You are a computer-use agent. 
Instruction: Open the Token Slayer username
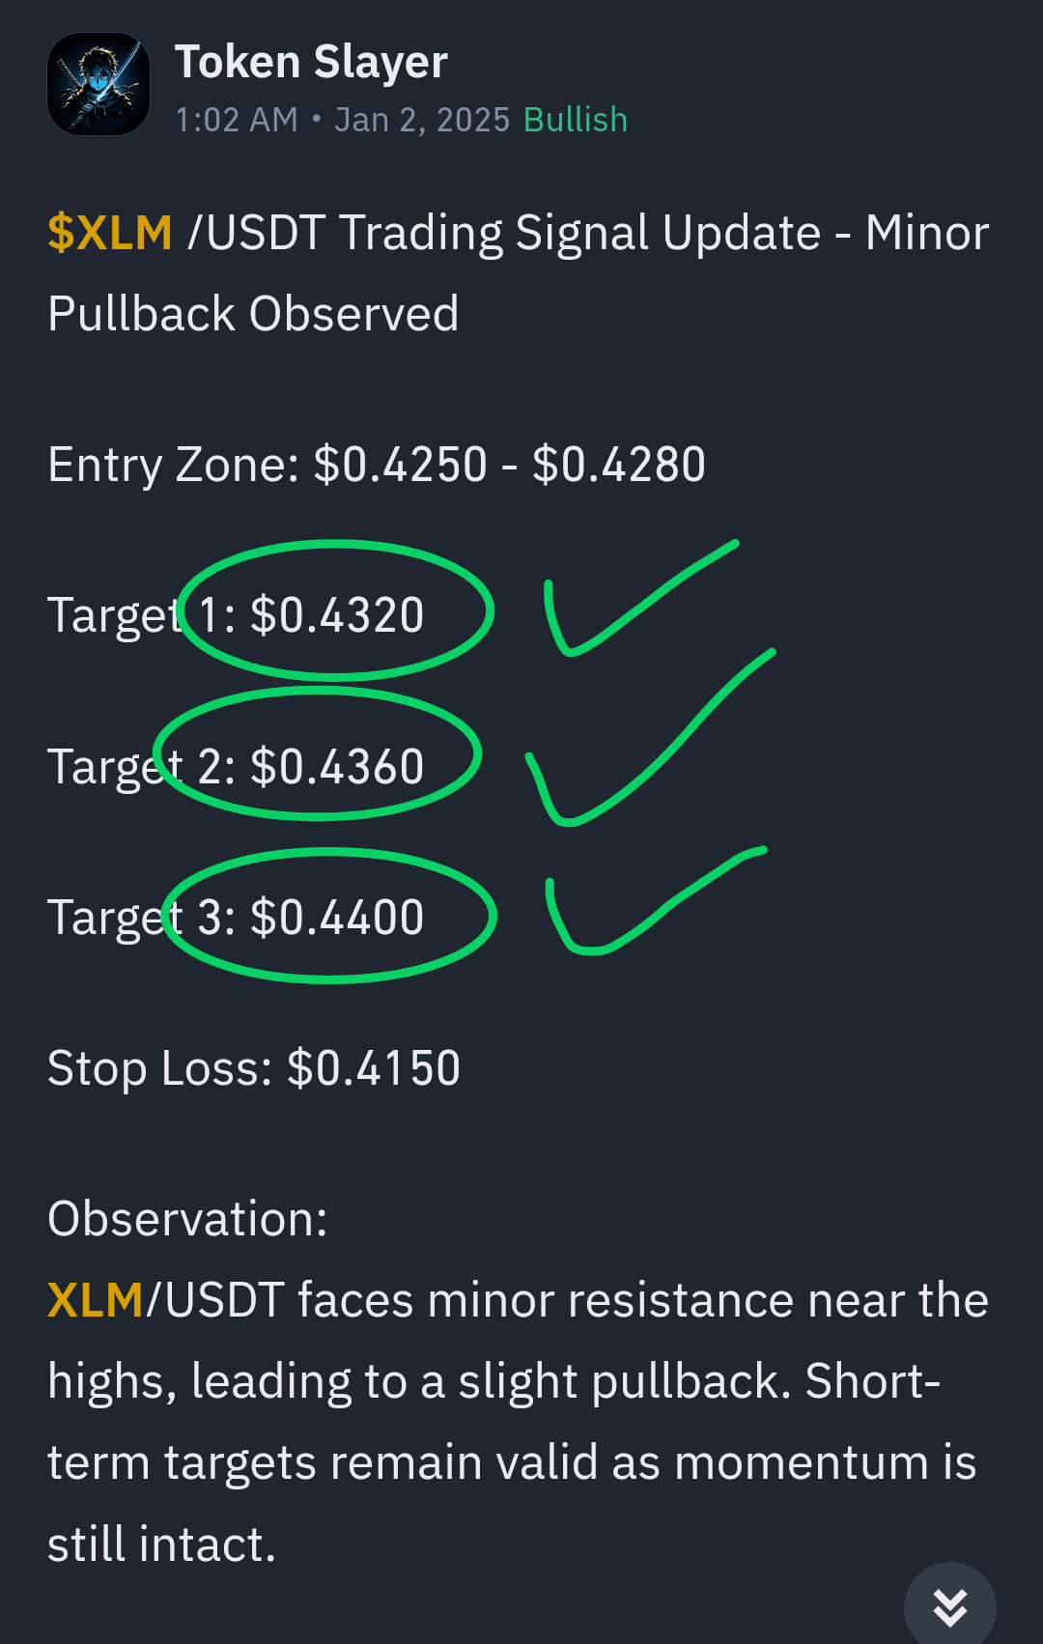[x=311, y=63]
